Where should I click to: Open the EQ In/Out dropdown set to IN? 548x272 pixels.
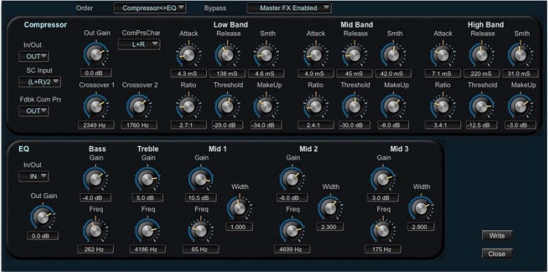tap(34, 176)
